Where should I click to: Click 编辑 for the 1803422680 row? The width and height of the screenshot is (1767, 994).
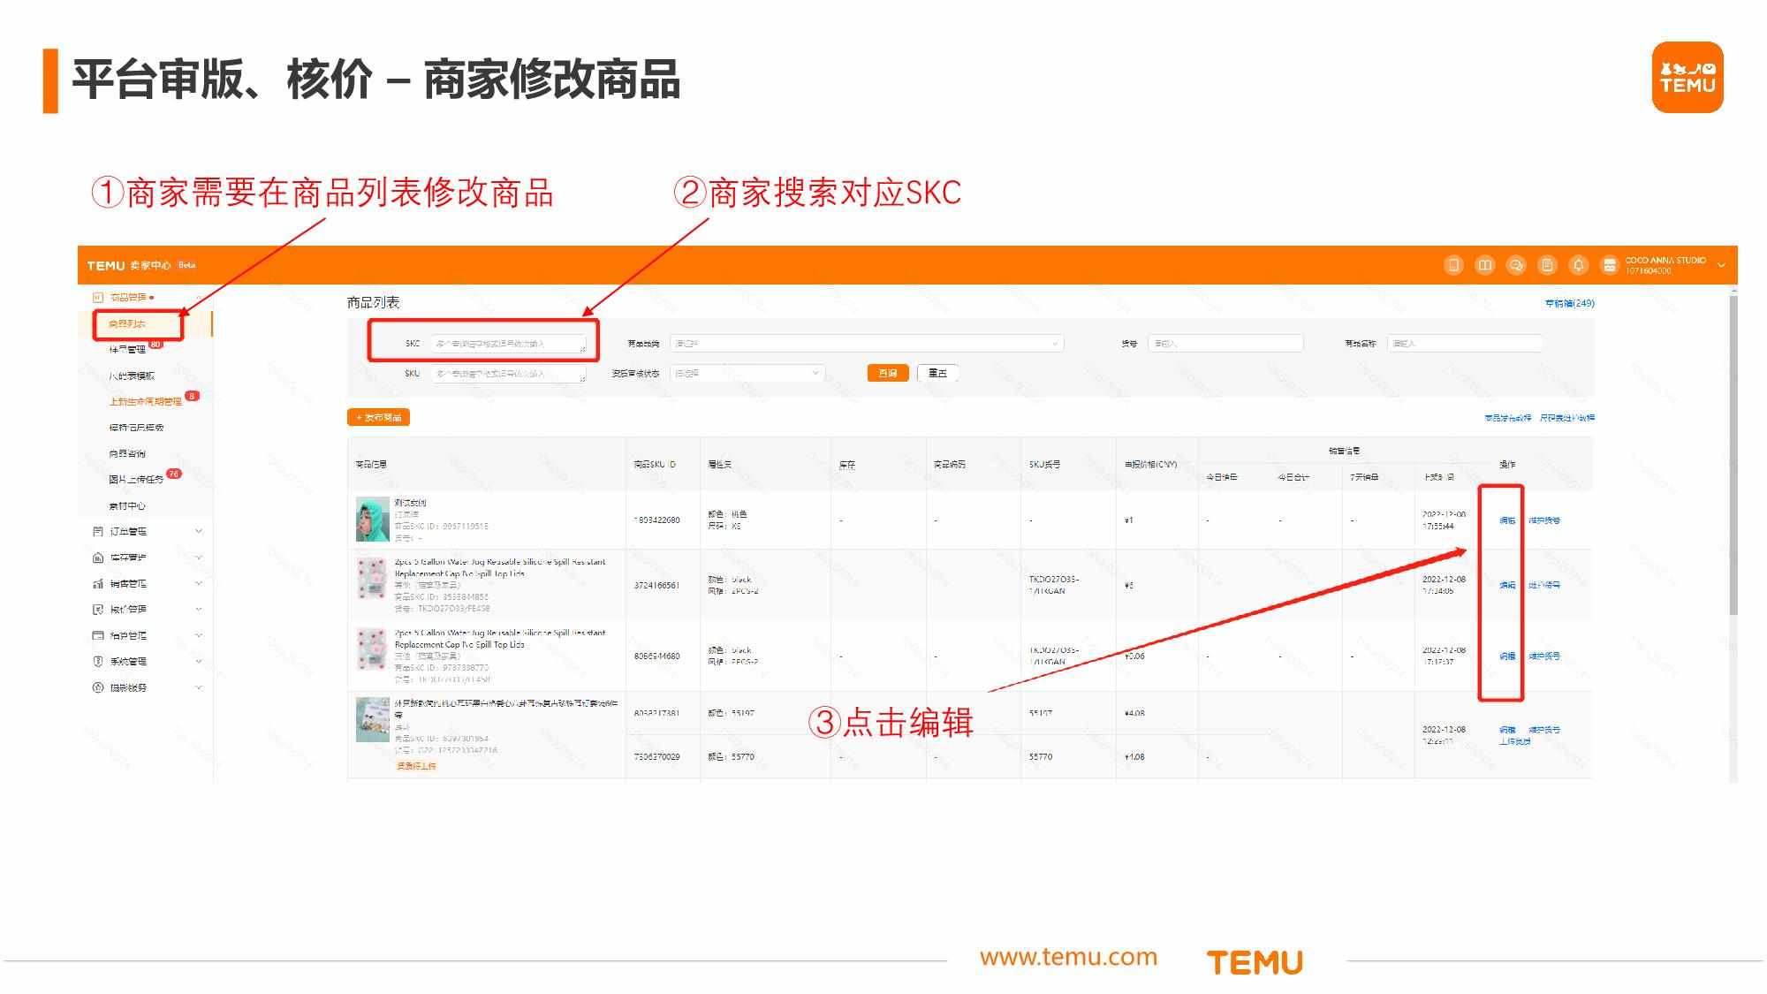1507,520
